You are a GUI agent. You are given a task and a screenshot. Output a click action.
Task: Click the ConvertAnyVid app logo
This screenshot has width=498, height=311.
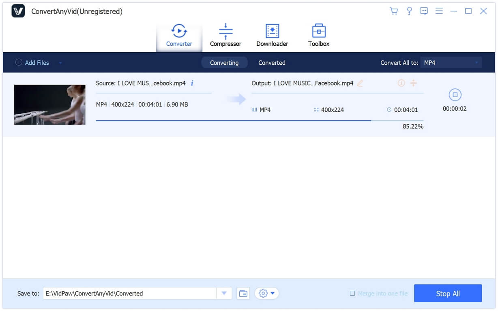(18, 11)
